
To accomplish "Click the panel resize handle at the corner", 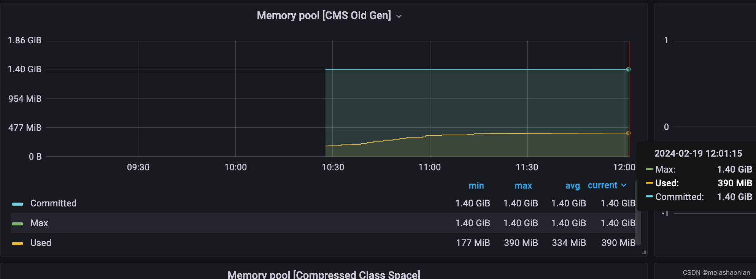I will point(643,252).
